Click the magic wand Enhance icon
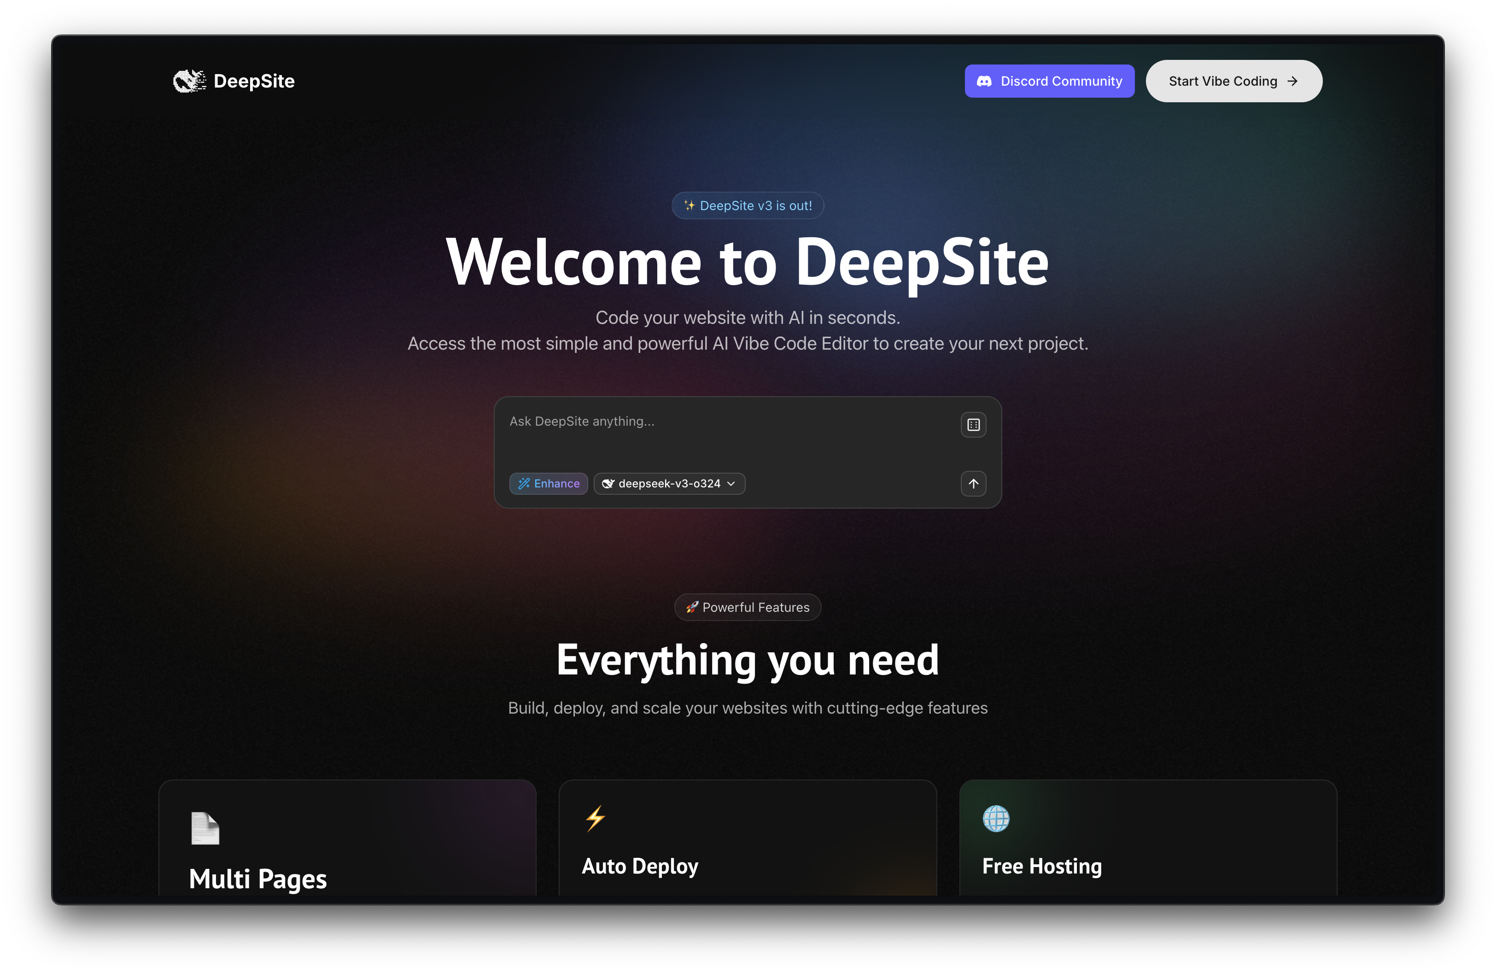This screenshot has width=1496, height=973. [524, 483]
